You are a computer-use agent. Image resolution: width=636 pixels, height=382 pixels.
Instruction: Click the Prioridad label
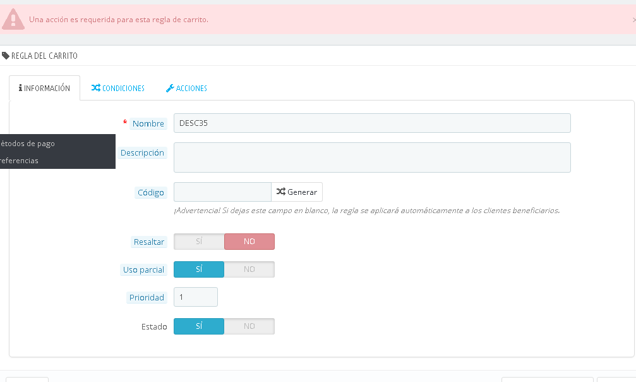[x=147, y=297]
